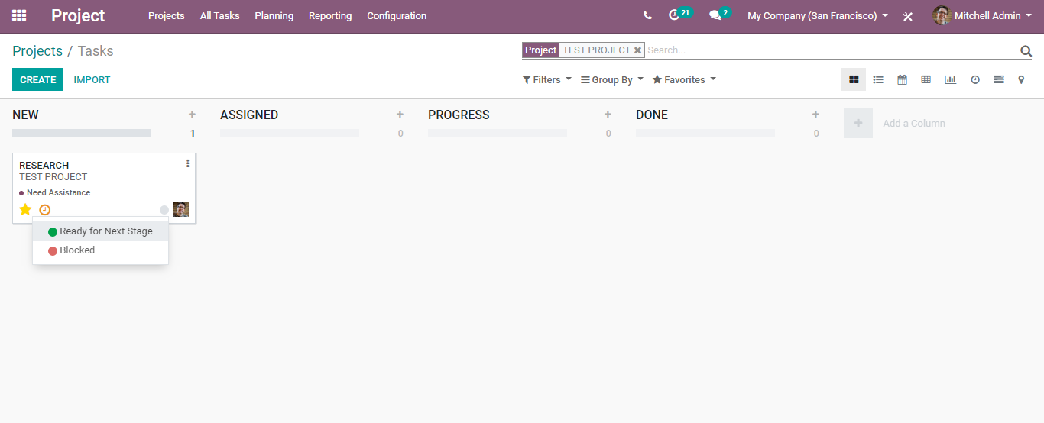Open the Favorites dropdown
1044x423 pixels.
684,79
